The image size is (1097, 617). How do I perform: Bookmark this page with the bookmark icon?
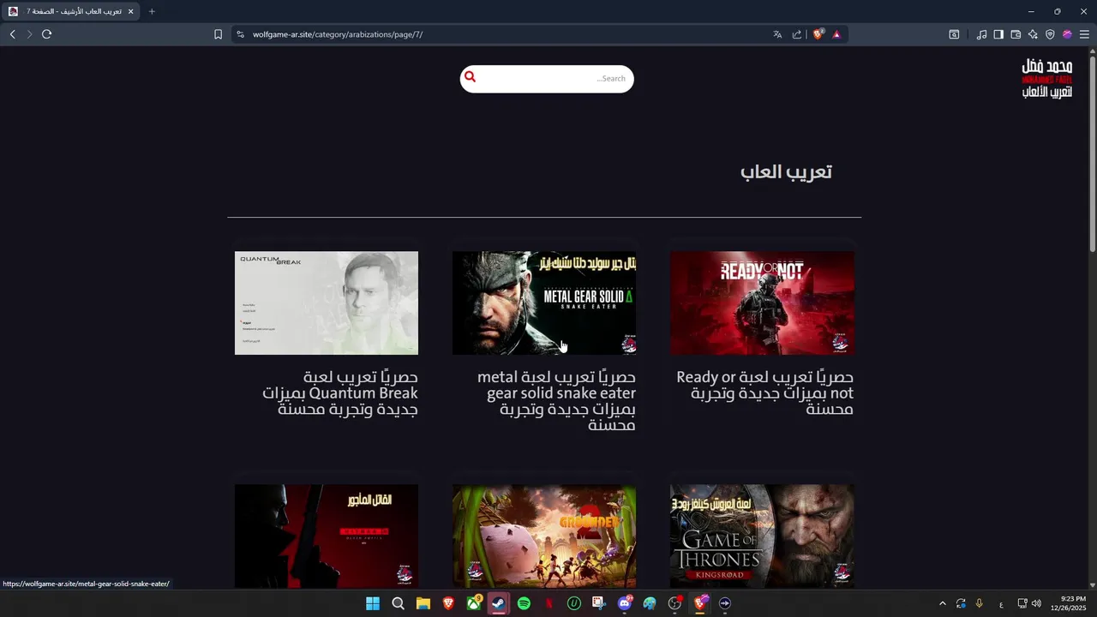[x=218, y=34]
